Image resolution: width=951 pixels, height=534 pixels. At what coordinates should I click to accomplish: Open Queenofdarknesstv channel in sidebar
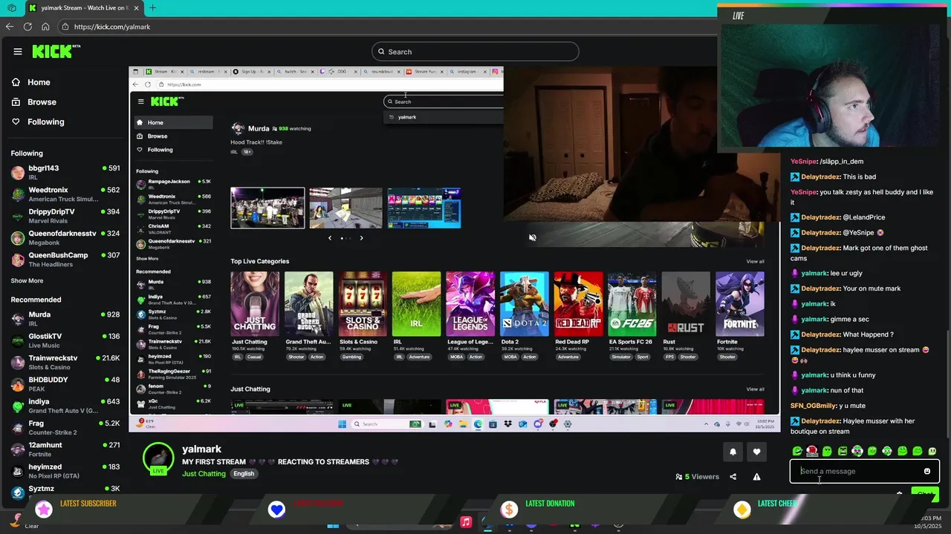click(x=65, y=237)
